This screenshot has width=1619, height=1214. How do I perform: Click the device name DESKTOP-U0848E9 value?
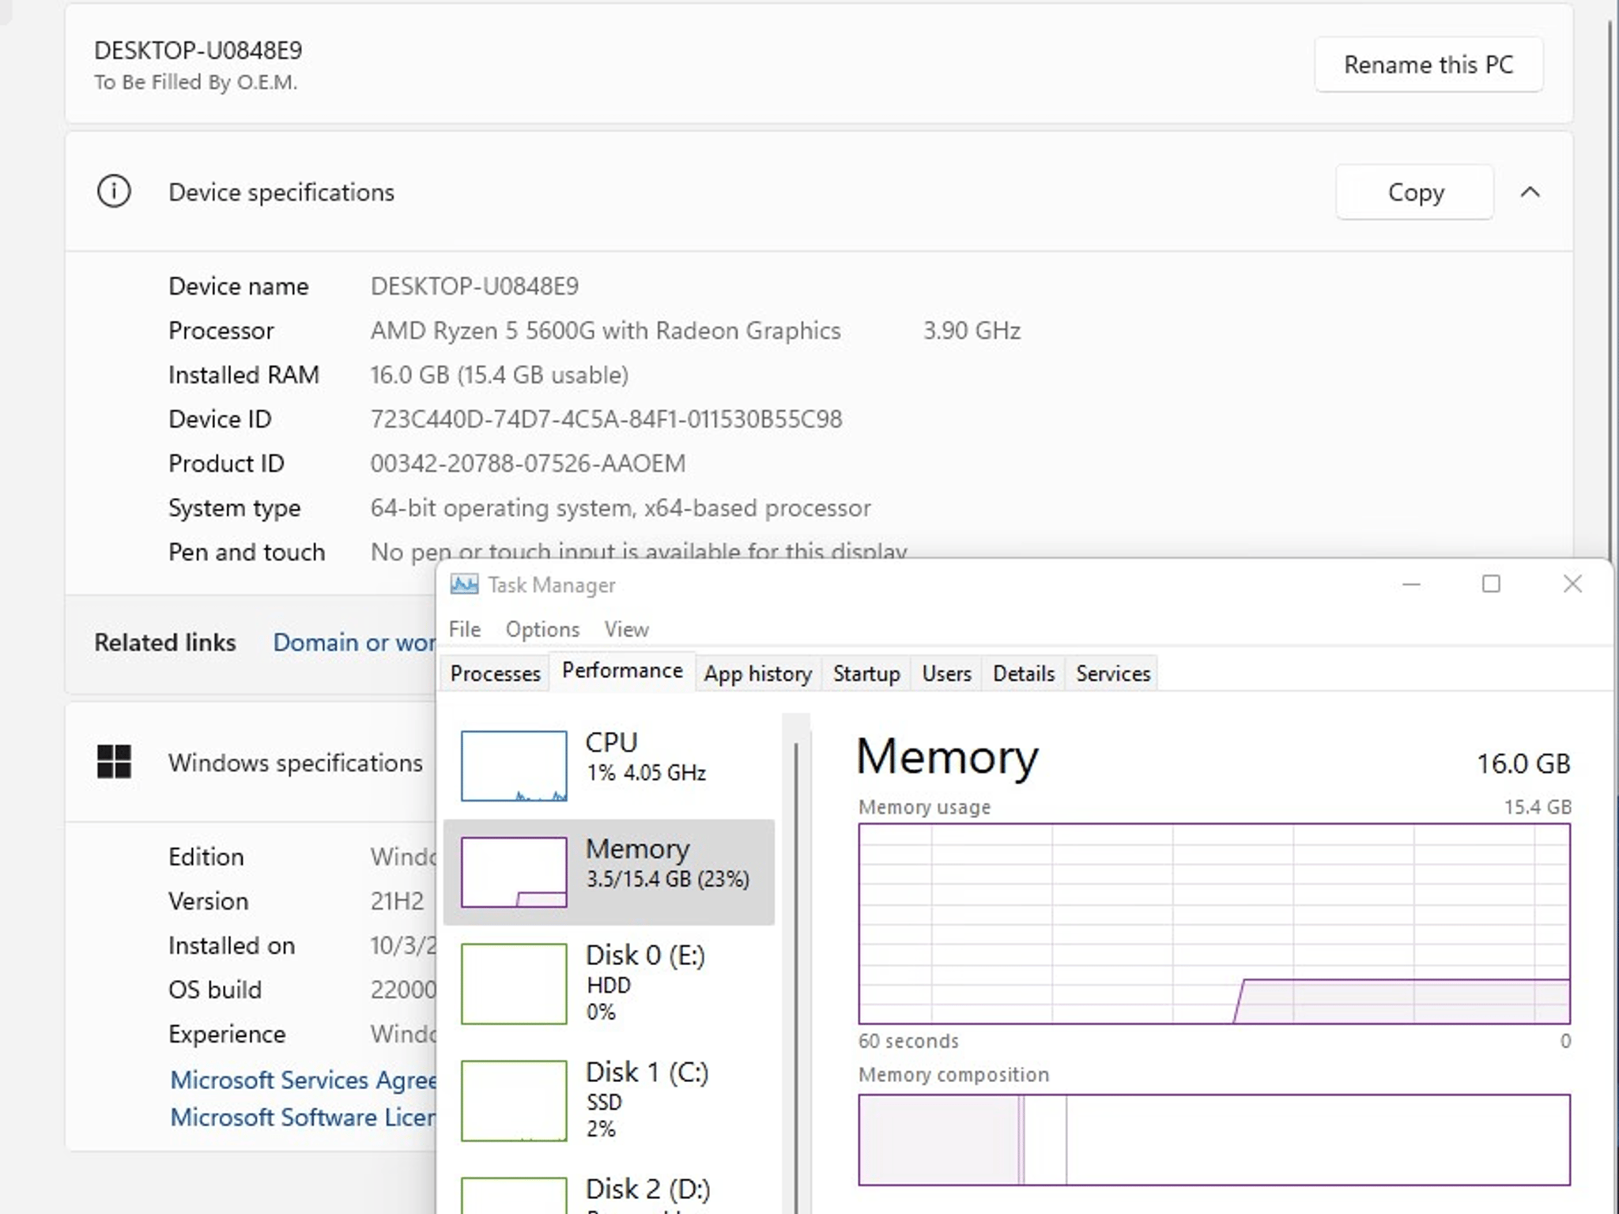(474, 285)
